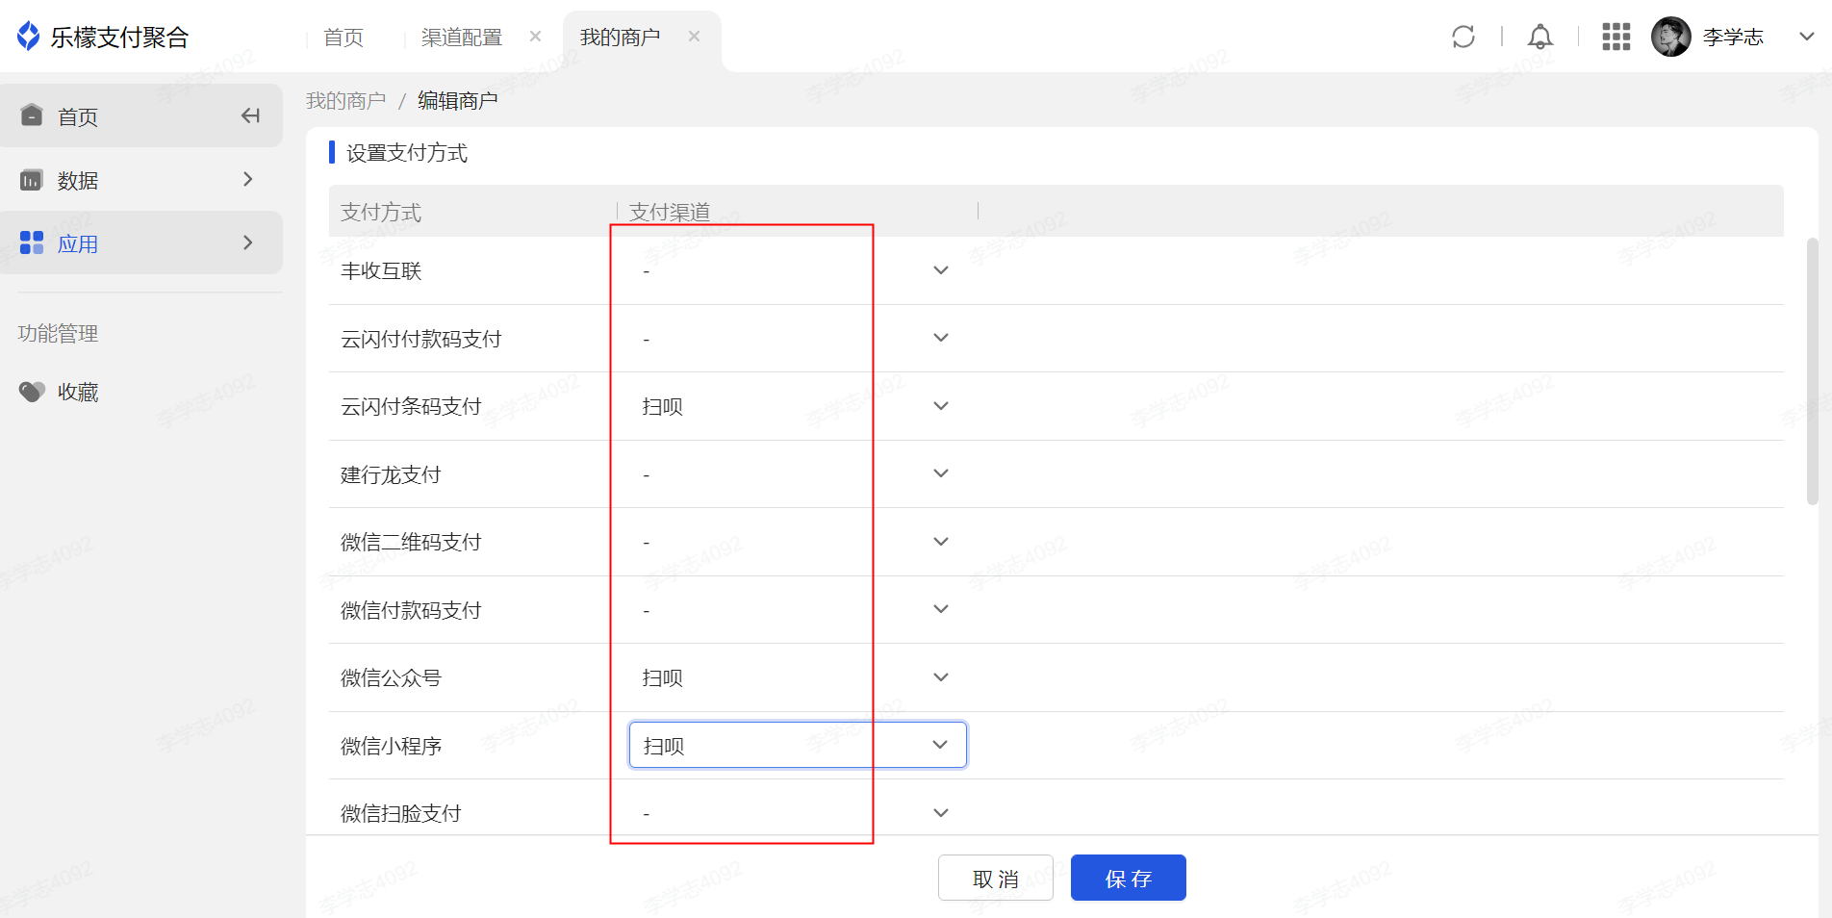Screen dimensions: 1832x918
Task: Click the 微信公众号 row label
Action: pyautogui.click(x=391, y=677)
